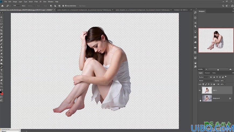Select the Type tool
This screenshot has width=234, height=132.
pyautogui.click(x=2, y=70)
